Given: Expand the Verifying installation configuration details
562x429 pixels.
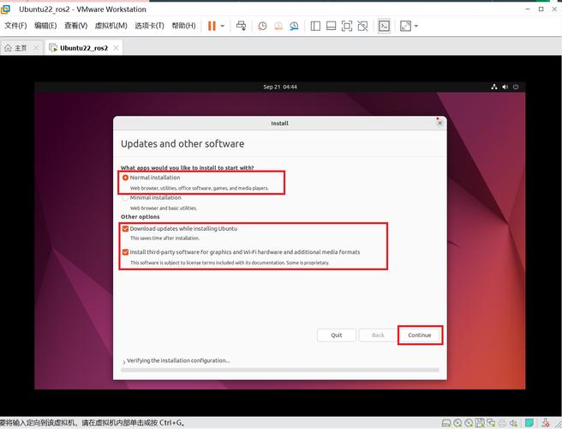Looking at the screenshot, I should pyautogui.click(x=124, y=361).
